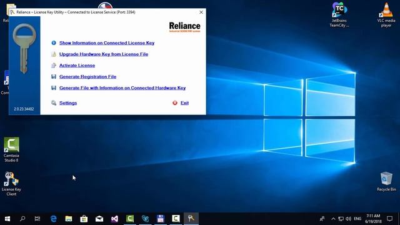400x225 pixels.
Task: Open Task View on the taskbar
Action: pyautogui.click(x=37, y=219)
